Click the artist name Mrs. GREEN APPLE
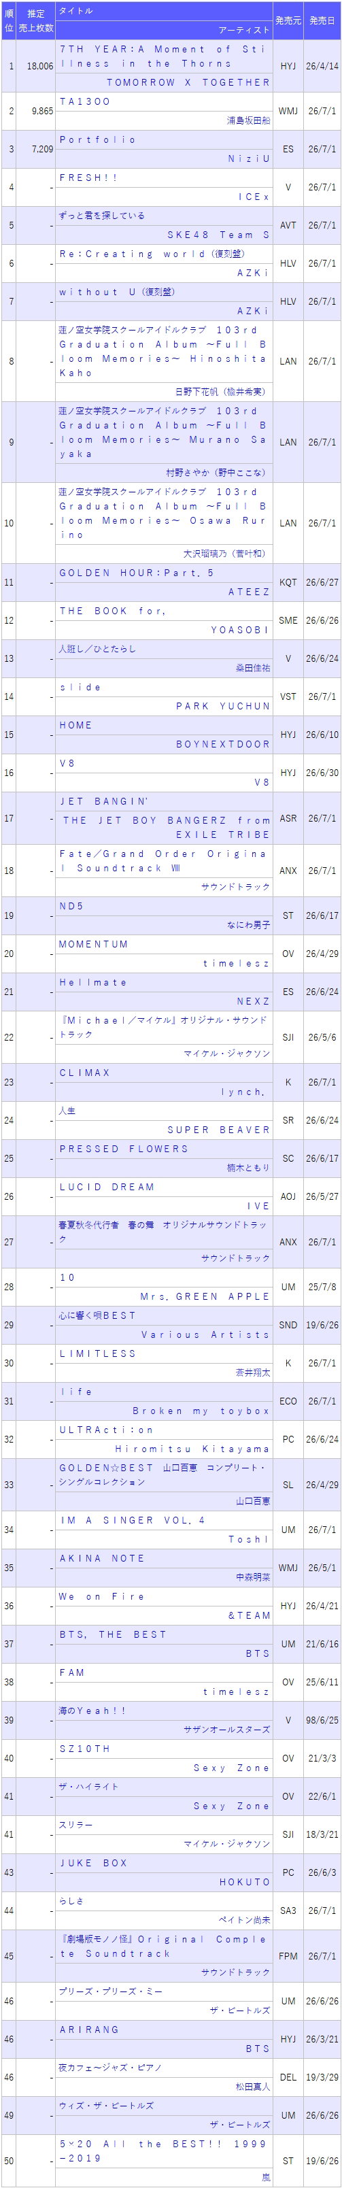Screen dimensions: 342x2188 coord(205,1296)
